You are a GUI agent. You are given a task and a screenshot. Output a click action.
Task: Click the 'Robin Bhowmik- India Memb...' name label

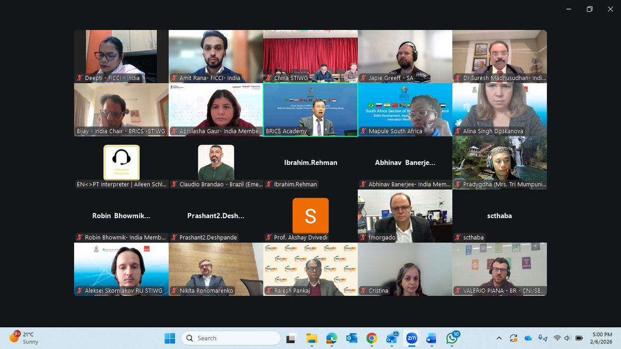click(x=125, y=237)
